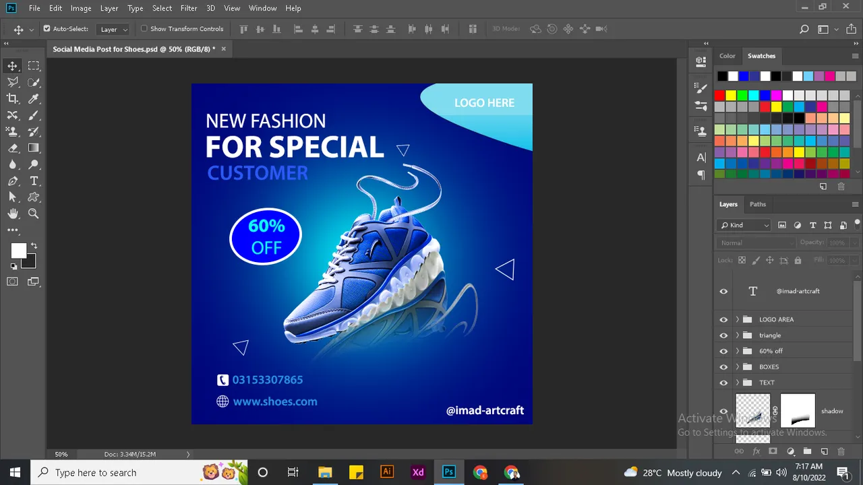Screen dimensions: 863x485
Task: Open the Image menu
Action: (81, 8)
